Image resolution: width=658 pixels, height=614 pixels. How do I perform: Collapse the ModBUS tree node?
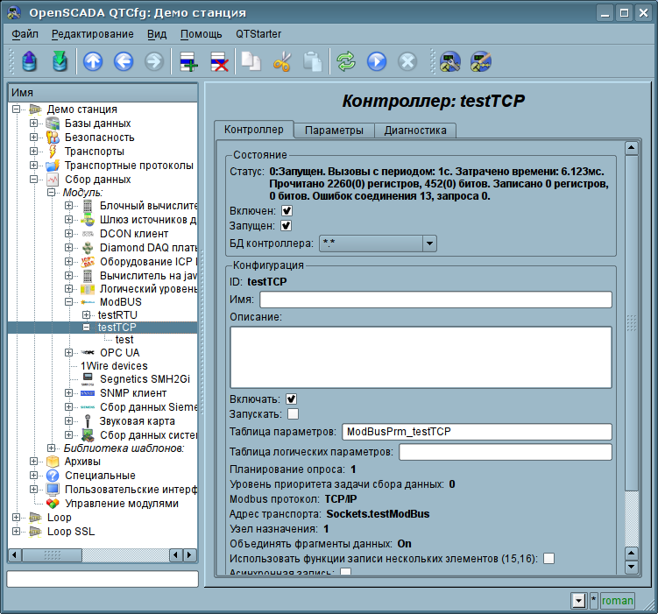[68, 301]
